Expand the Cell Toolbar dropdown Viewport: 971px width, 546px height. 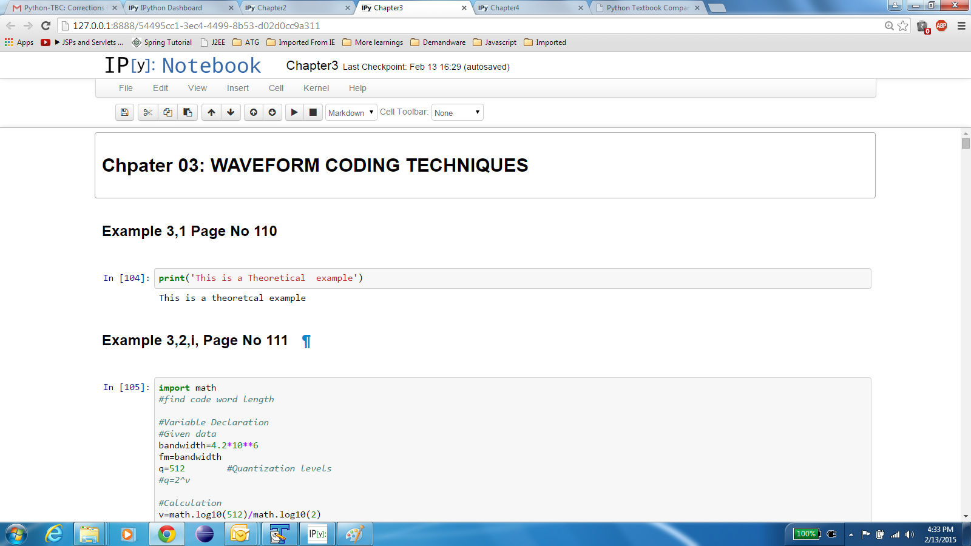457,113
